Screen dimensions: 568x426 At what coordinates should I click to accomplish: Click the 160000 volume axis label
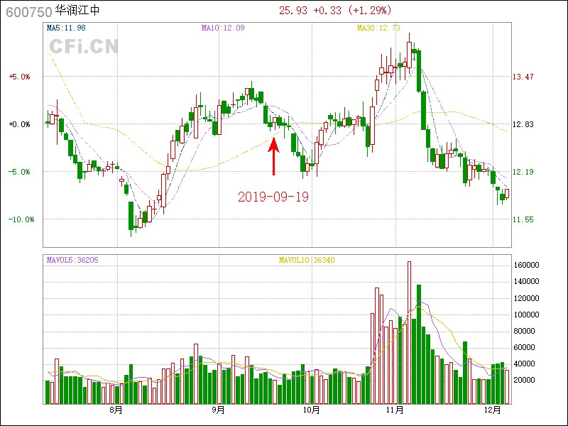528,266
